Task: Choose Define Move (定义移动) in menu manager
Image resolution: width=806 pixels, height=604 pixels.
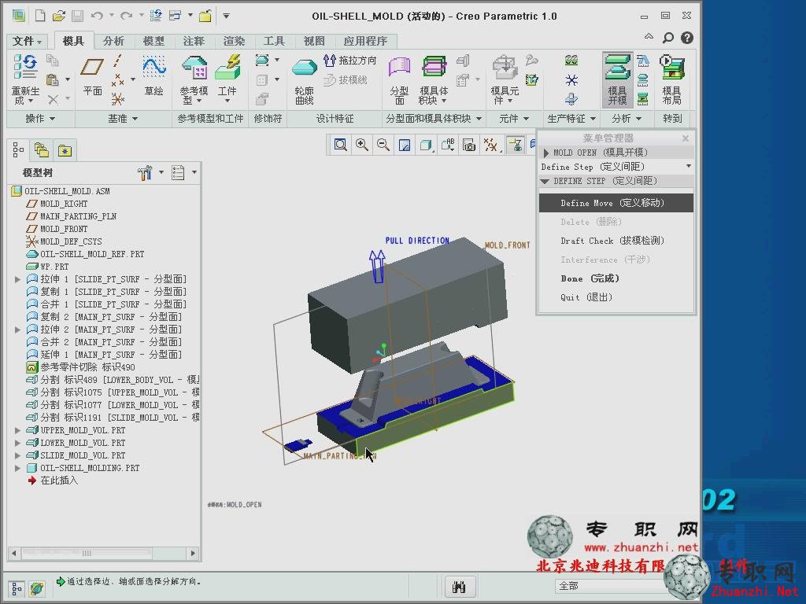Action: 616,203
